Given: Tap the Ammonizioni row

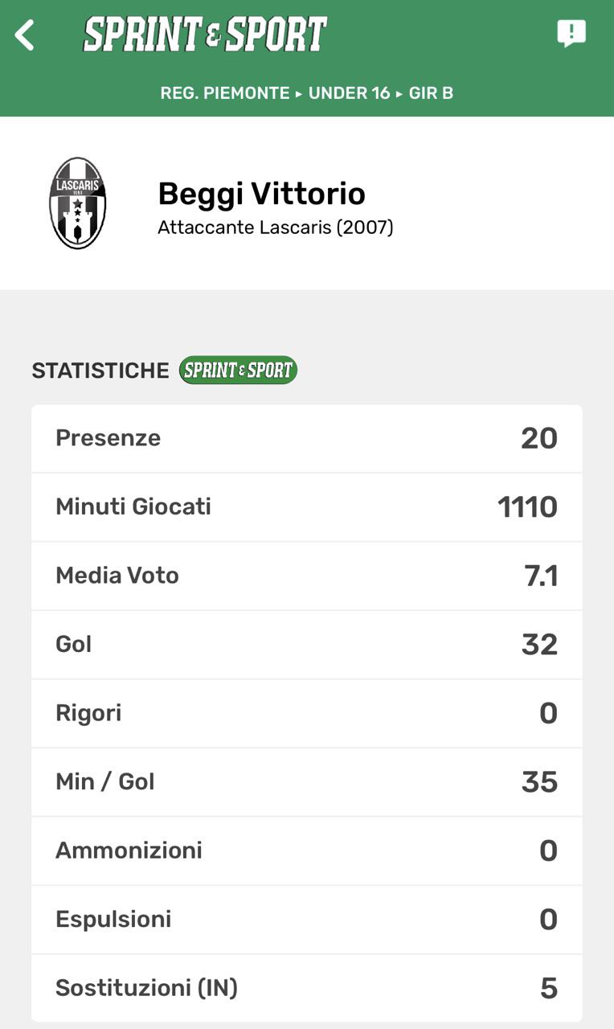Looking at the screenshot, I should click(307, 851).
